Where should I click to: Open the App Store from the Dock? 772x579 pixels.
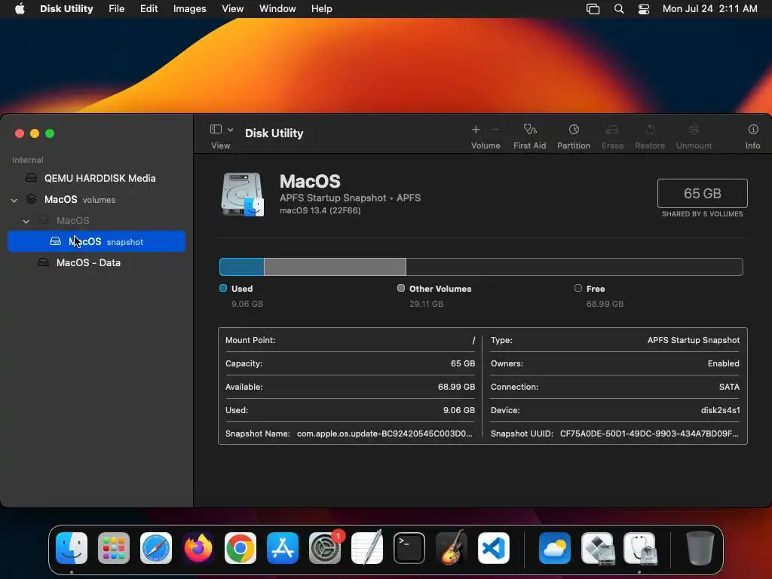283,548
